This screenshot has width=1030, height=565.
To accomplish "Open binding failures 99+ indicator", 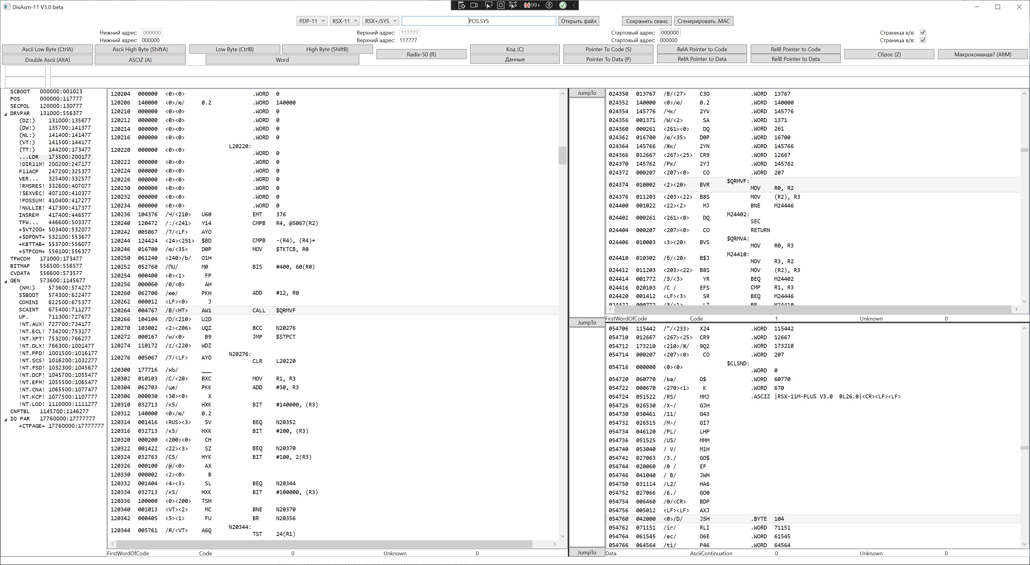I will pos(532,5).
